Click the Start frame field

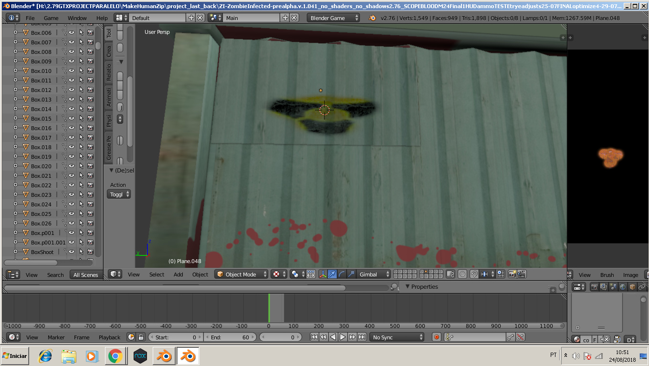tap(176, 337)
